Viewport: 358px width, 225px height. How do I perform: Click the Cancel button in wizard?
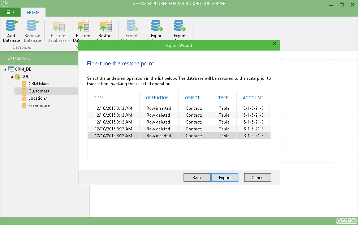pyautogui.click(x=258, y=178)
